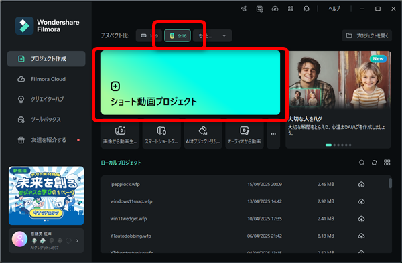
Task: Launch AIオブジェクトリムーバー tool
Action: click(203, 135)
